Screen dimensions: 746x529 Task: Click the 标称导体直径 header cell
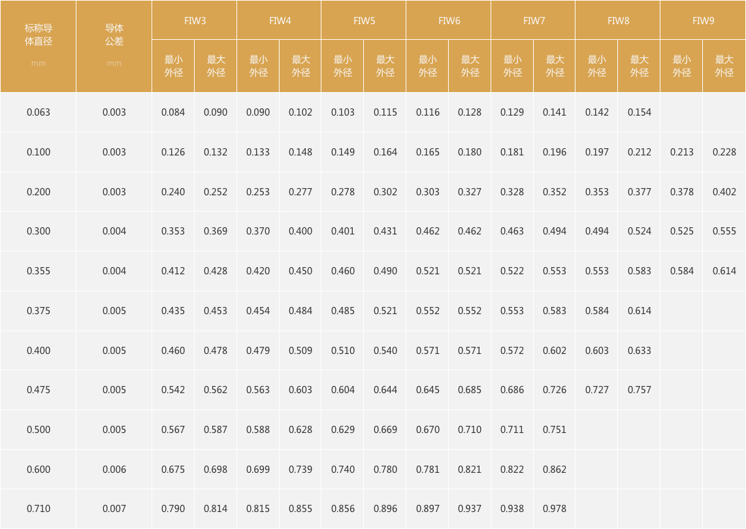pyautogui.click(x=38, y=46)
